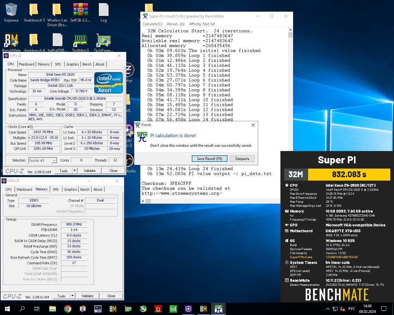Click Validate in bottom CPU-Z window
This screenshot has height=315, width=394.
coord(87,296)
